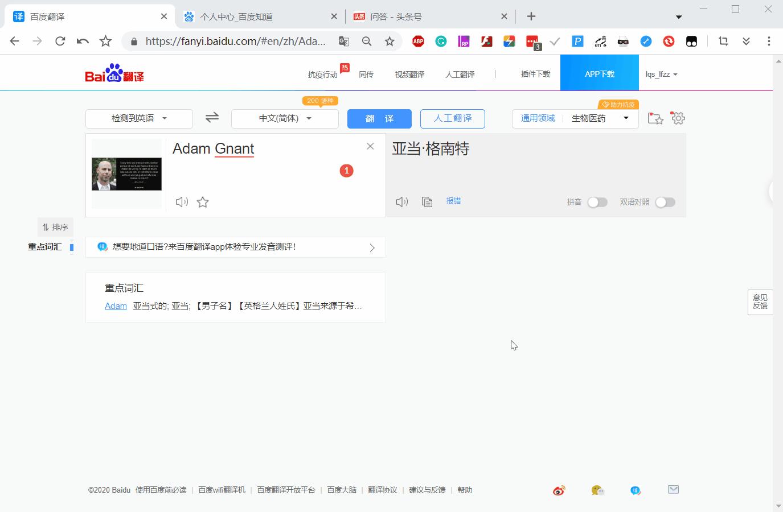Star the source text as favorite
This screenshot has width=783, height=512.
pyautogui.click(x=202, y=202)
